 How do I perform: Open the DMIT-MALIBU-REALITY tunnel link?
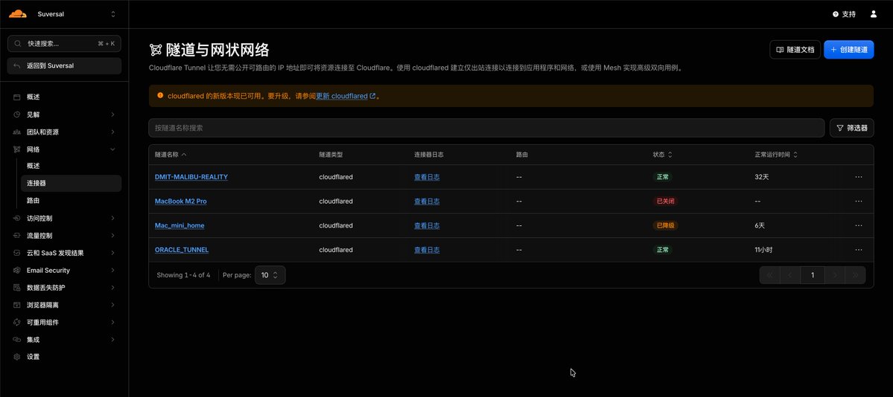click(x=191, y=177)
